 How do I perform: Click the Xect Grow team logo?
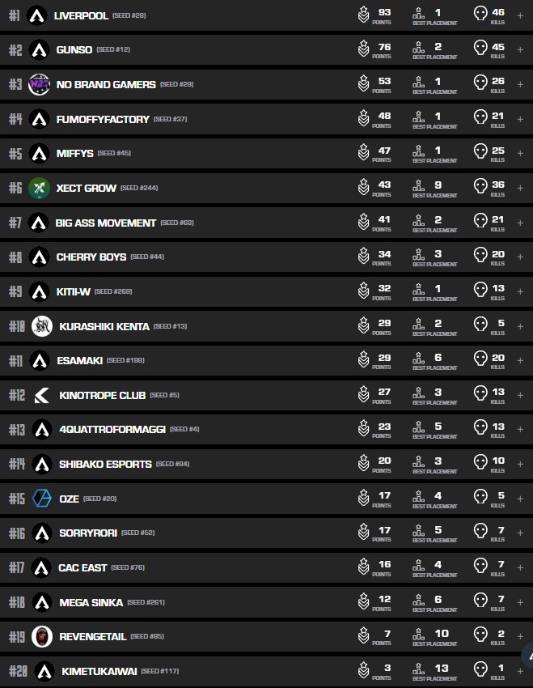39,188
